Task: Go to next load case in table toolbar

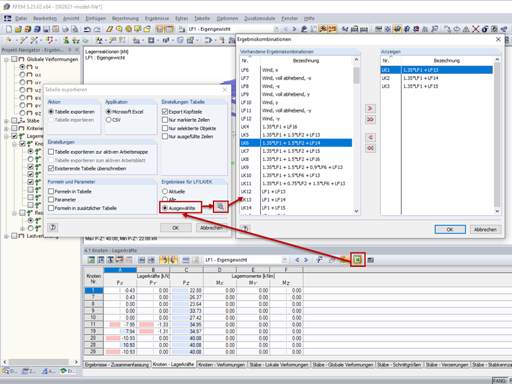Action: pos(306,260)
